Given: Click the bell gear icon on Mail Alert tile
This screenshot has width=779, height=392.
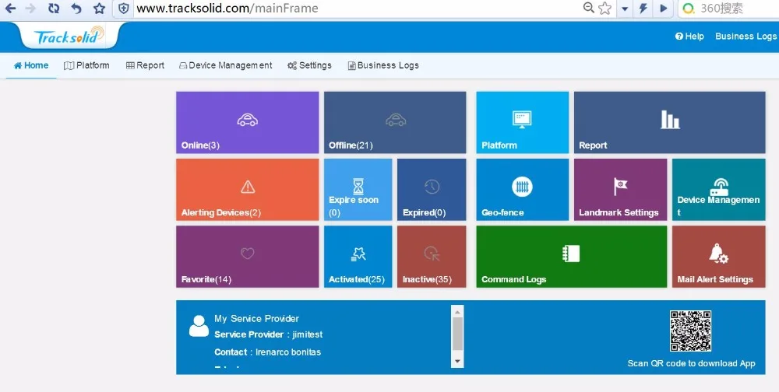Looking at the screenshot, I should pos(718,254).
